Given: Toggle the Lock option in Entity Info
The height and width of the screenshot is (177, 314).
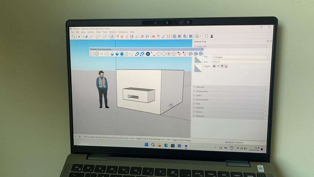Looking at the screenshot, I should tap(218, 66).
